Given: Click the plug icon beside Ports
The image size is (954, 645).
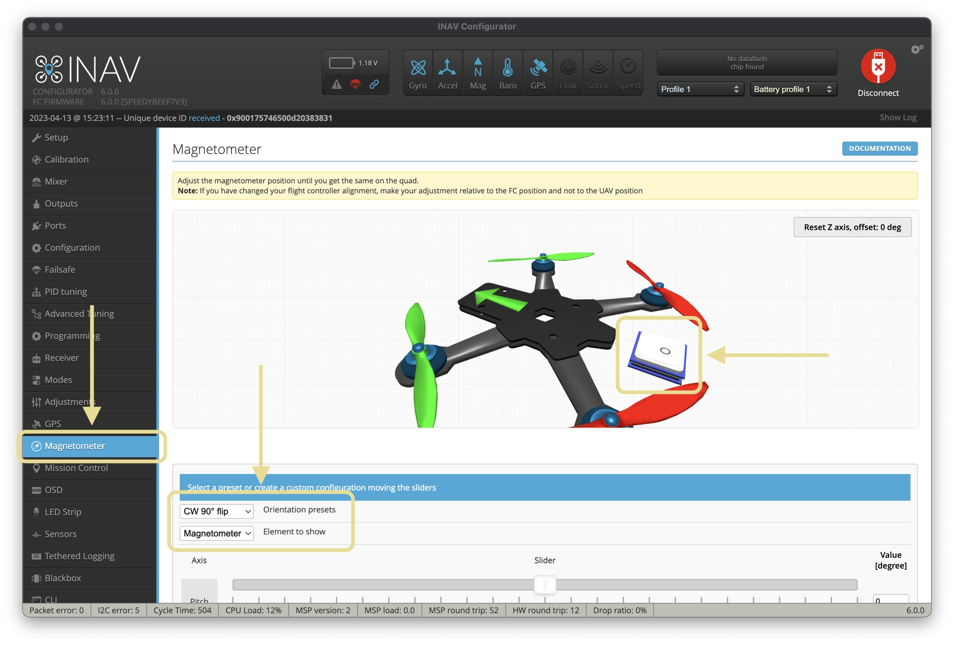Looking at the screenshot, I should 36,226.
